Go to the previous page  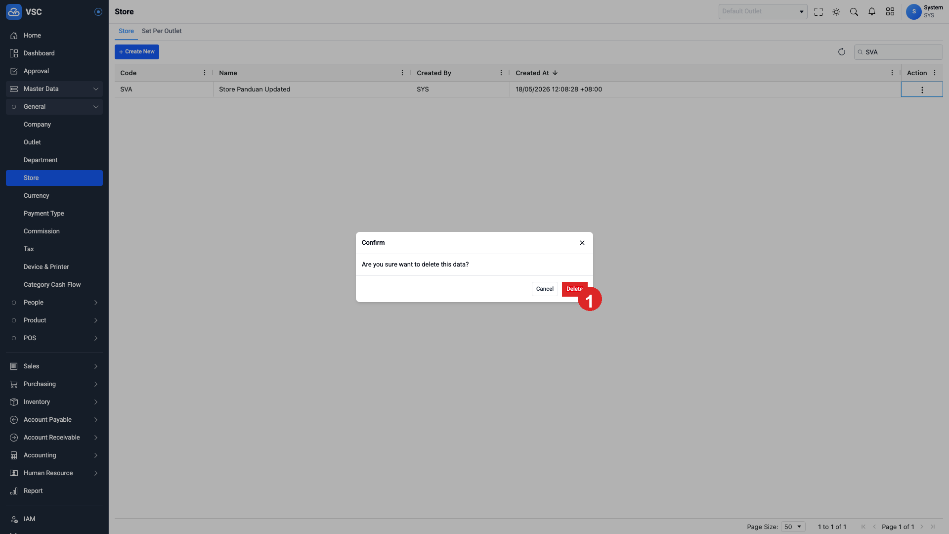[874, 527]
